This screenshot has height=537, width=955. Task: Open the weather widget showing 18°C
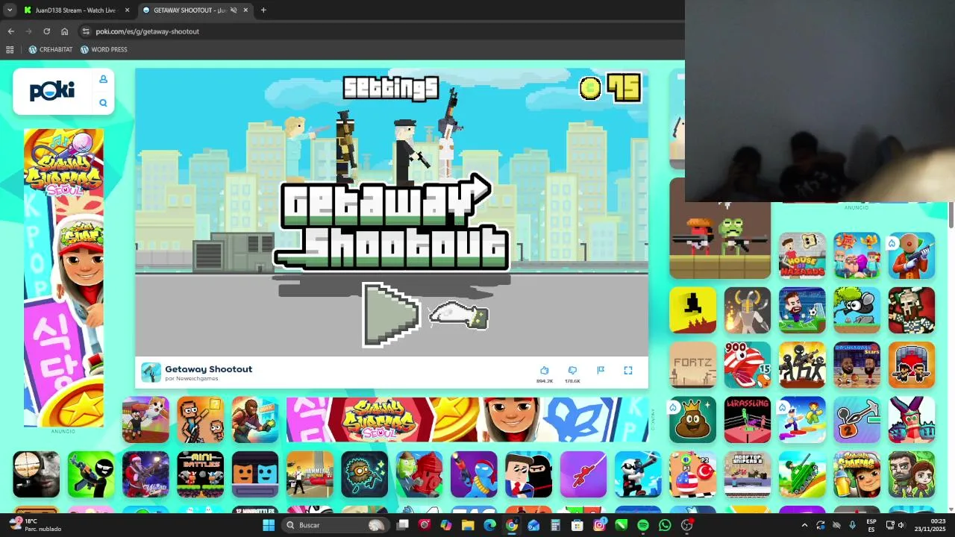(35, 525)
